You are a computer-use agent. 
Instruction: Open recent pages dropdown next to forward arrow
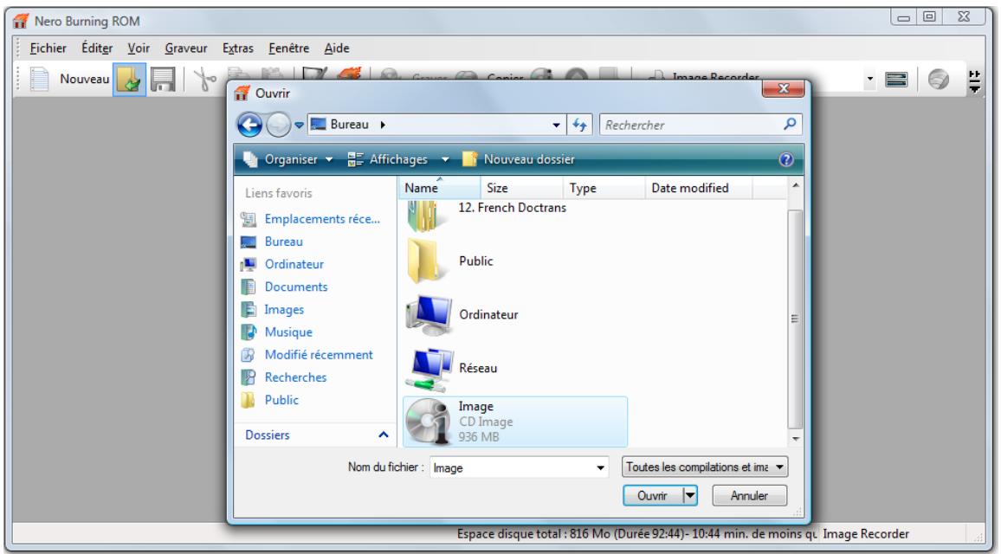coord(299,126)
